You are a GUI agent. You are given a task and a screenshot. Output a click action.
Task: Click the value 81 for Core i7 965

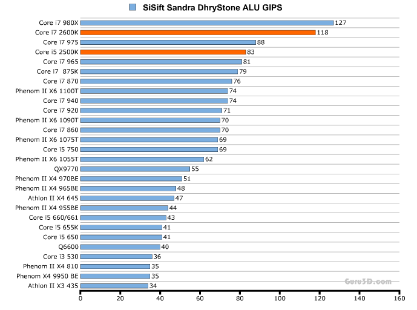[x=247, y=62]
